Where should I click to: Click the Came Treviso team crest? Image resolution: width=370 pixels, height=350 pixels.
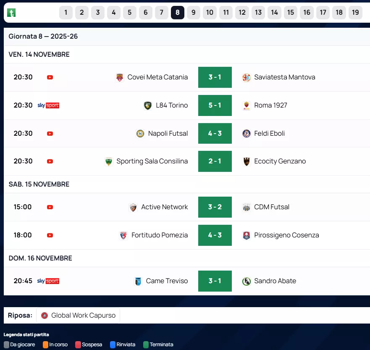[x=138, y=281]
